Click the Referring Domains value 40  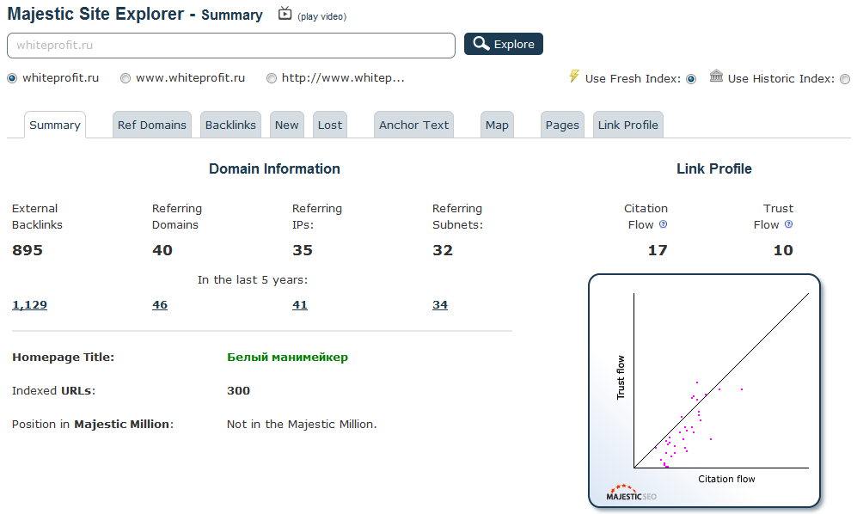[x=162, y=250]
